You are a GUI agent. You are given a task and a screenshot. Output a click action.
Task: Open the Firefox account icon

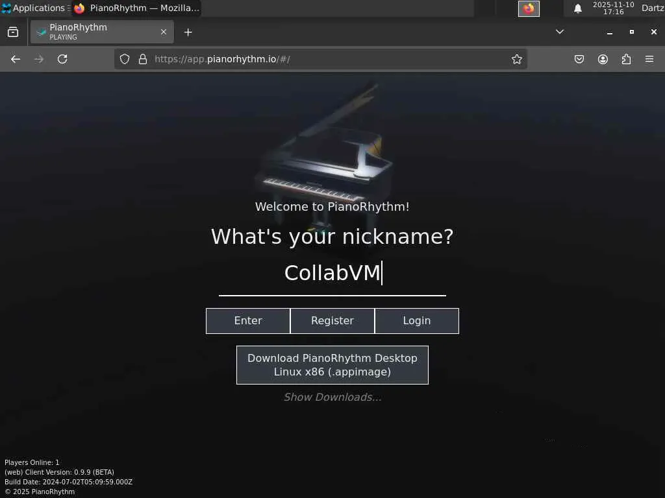(x=603, y=59)
